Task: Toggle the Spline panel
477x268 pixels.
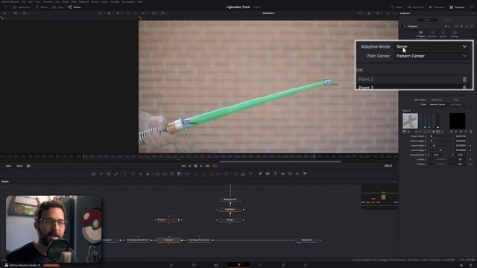Action: 397,7
